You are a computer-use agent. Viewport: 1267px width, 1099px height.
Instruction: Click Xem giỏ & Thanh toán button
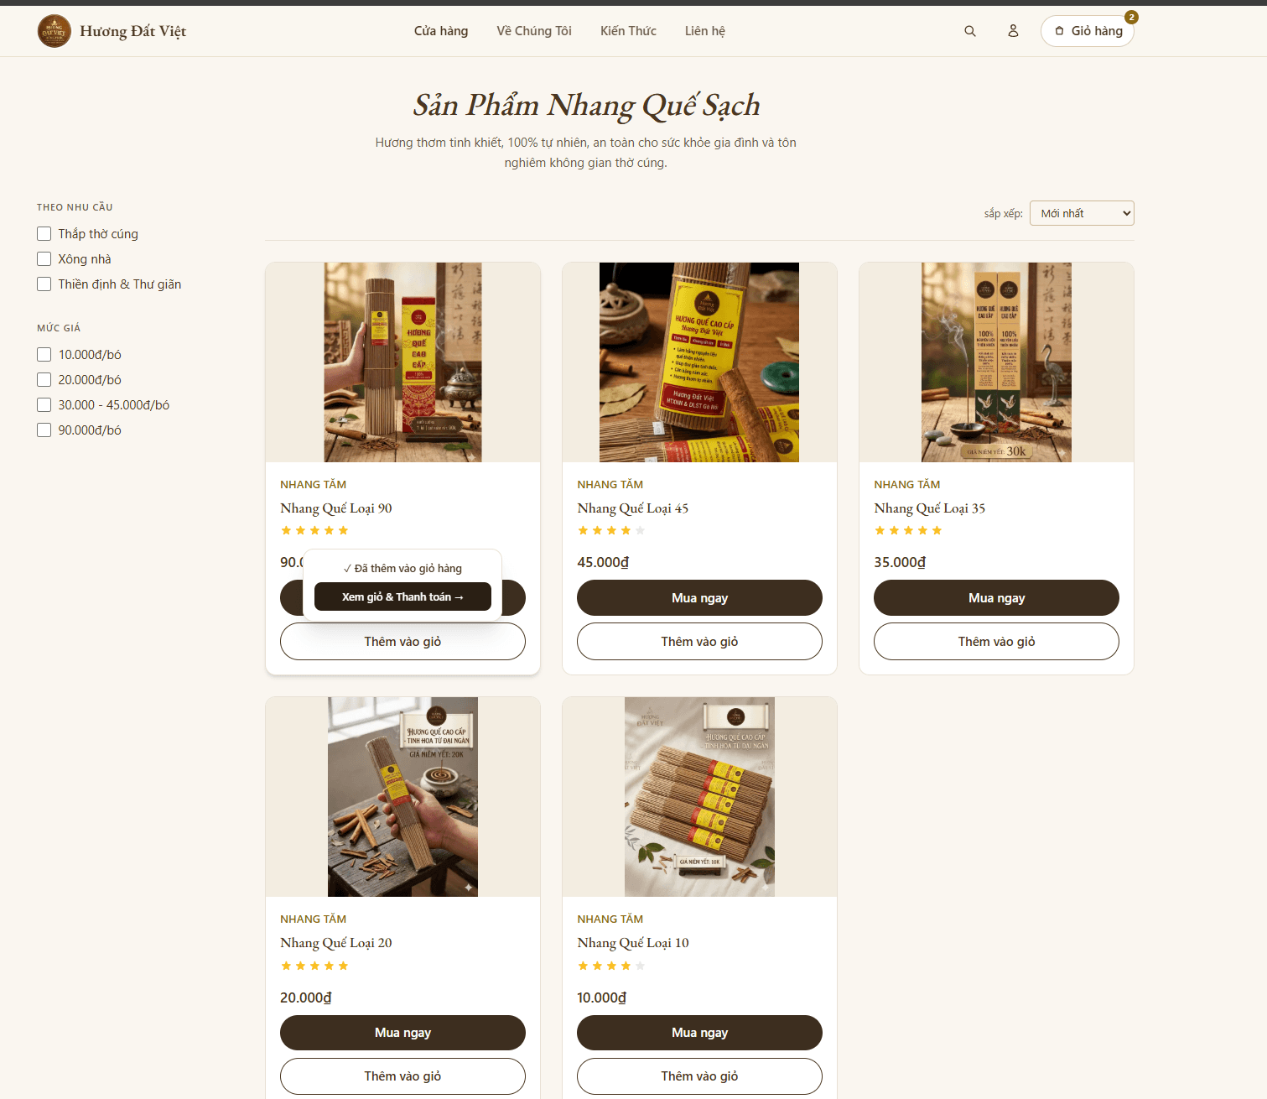tap(402, 596)
